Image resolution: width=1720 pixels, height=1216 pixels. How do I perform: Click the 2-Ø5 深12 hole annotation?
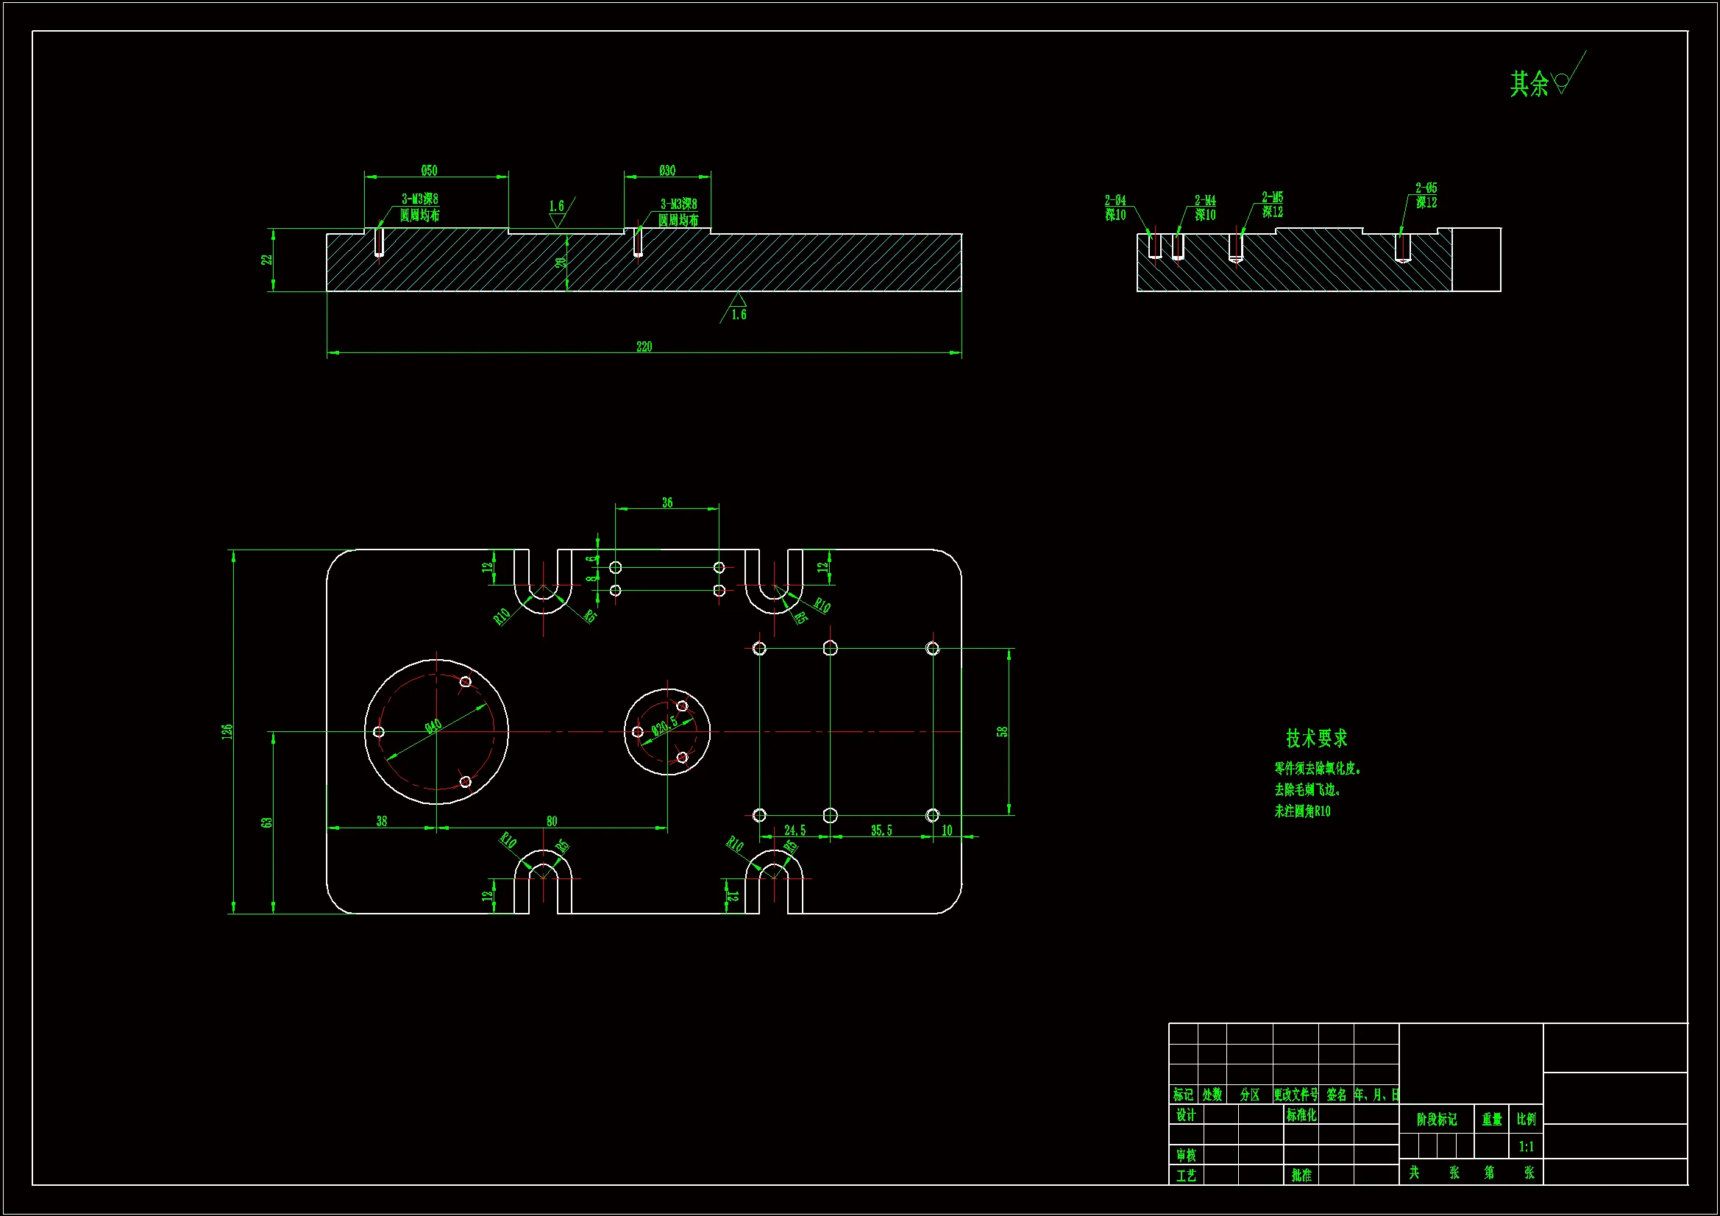[1426, 195]
